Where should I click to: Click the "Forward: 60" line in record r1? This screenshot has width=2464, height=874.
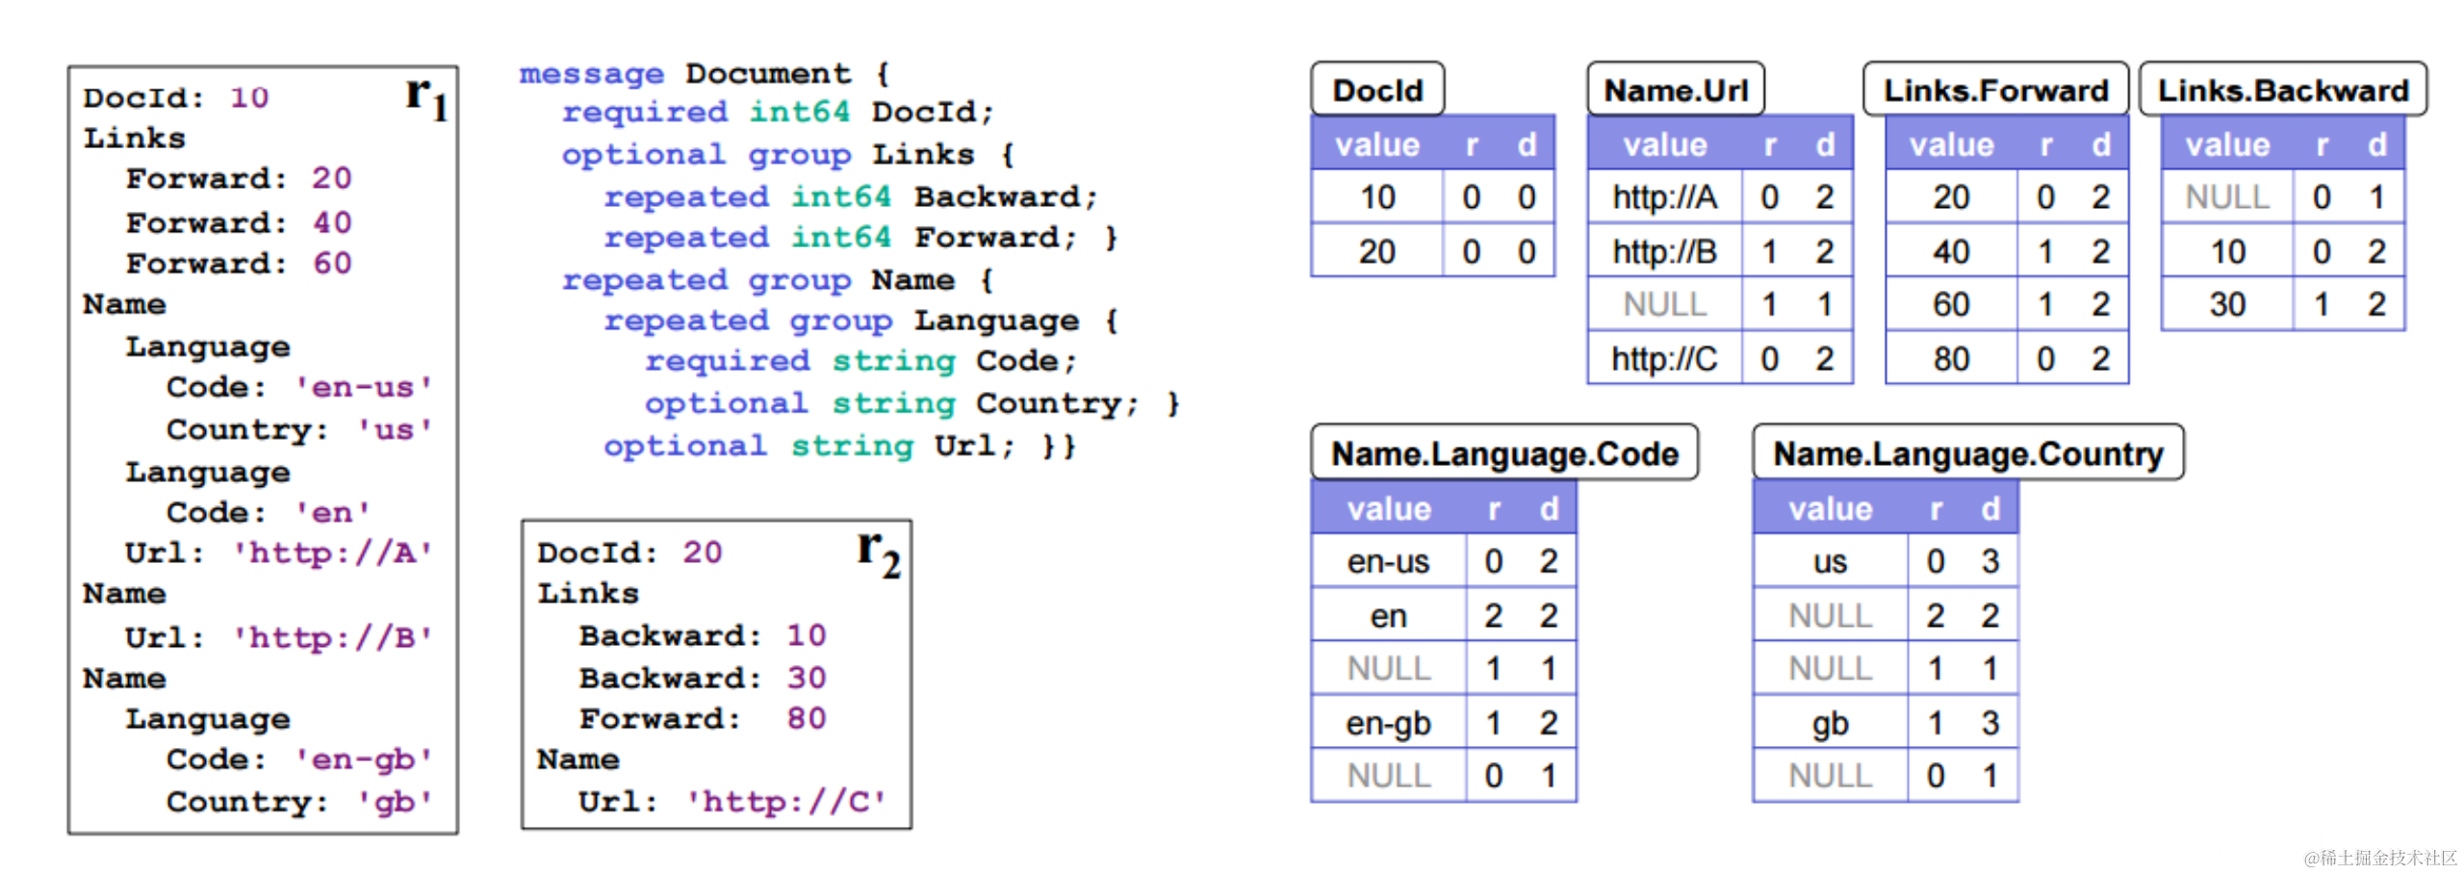tap(239, 263)
